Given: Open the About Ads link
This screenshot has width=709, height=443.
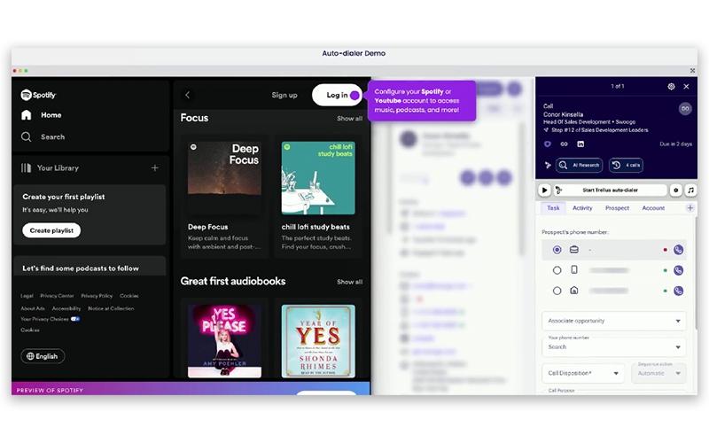Looking at the screenshot, I should click(x=33, y=308).
